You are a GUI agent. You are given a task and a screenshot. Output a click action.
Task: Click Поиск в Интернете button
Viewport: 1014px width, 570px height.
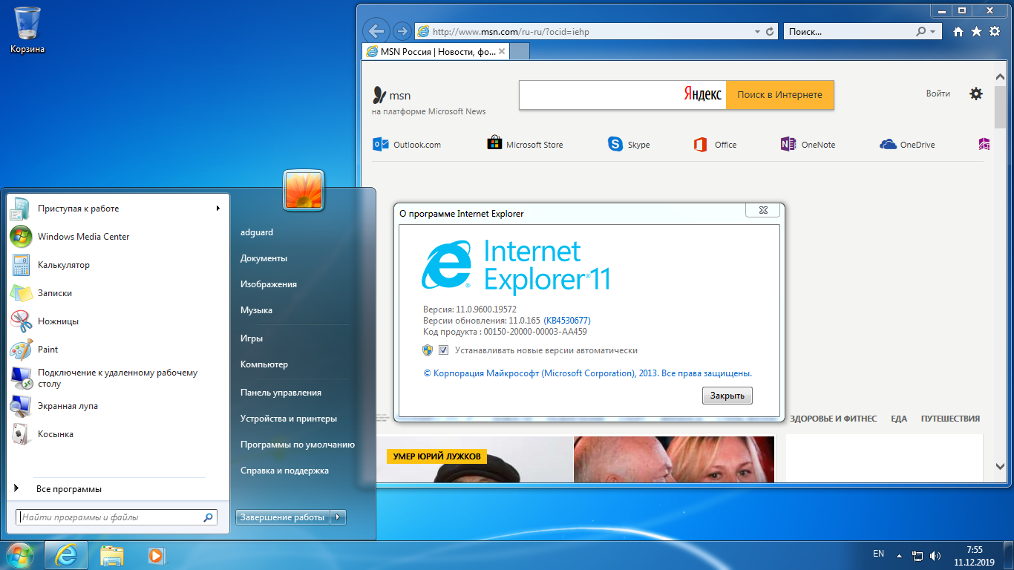coord(779,95)
